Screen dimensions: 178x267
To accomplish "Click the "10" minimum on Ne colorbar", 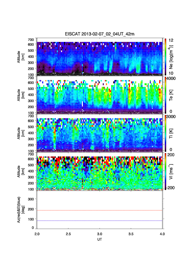I will [x=171, y=73].
